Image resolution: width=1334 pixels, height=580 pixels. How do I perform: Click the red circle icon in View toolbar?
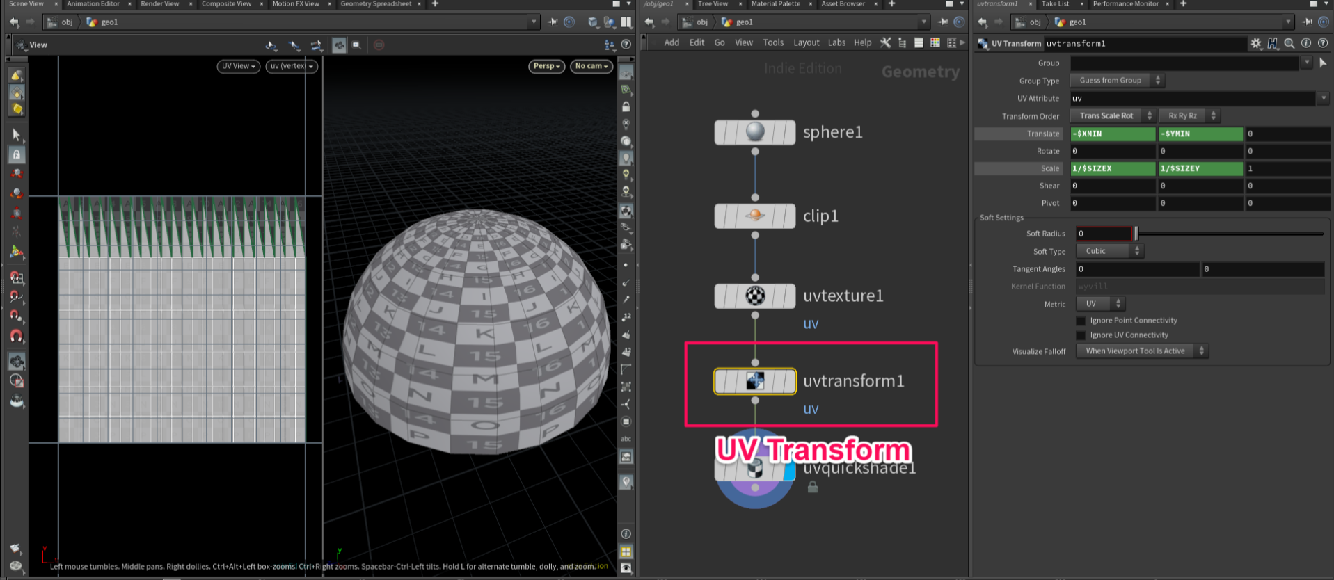coord(379,45)
